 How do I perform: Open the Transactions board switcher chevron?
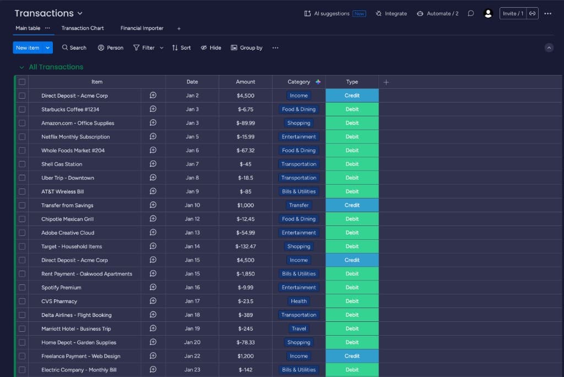tap(80, 13)
